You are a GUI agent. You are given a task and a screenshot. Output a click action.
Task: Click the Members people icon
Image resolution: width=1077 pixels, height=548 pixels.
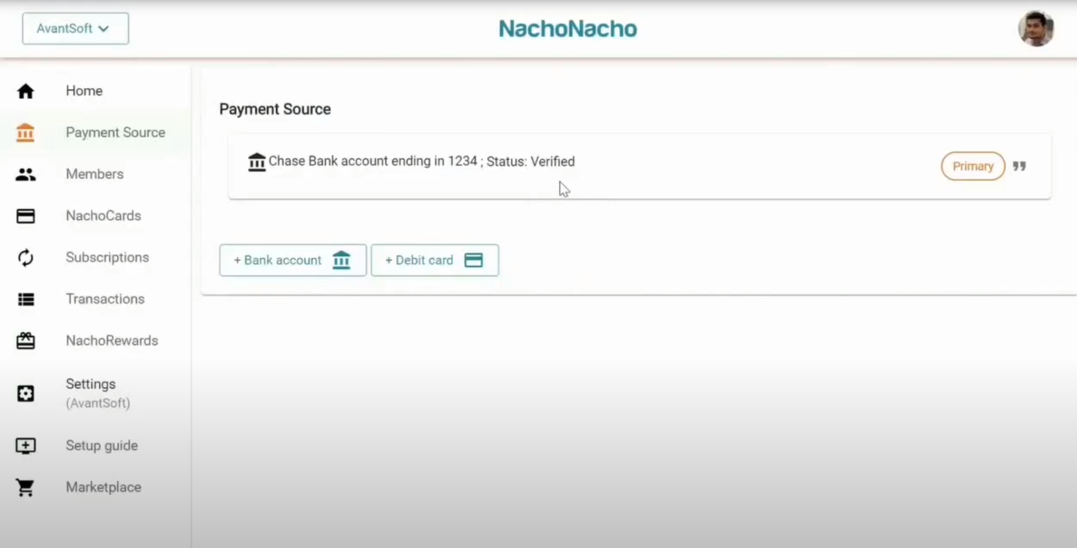(x=25, y=174)
